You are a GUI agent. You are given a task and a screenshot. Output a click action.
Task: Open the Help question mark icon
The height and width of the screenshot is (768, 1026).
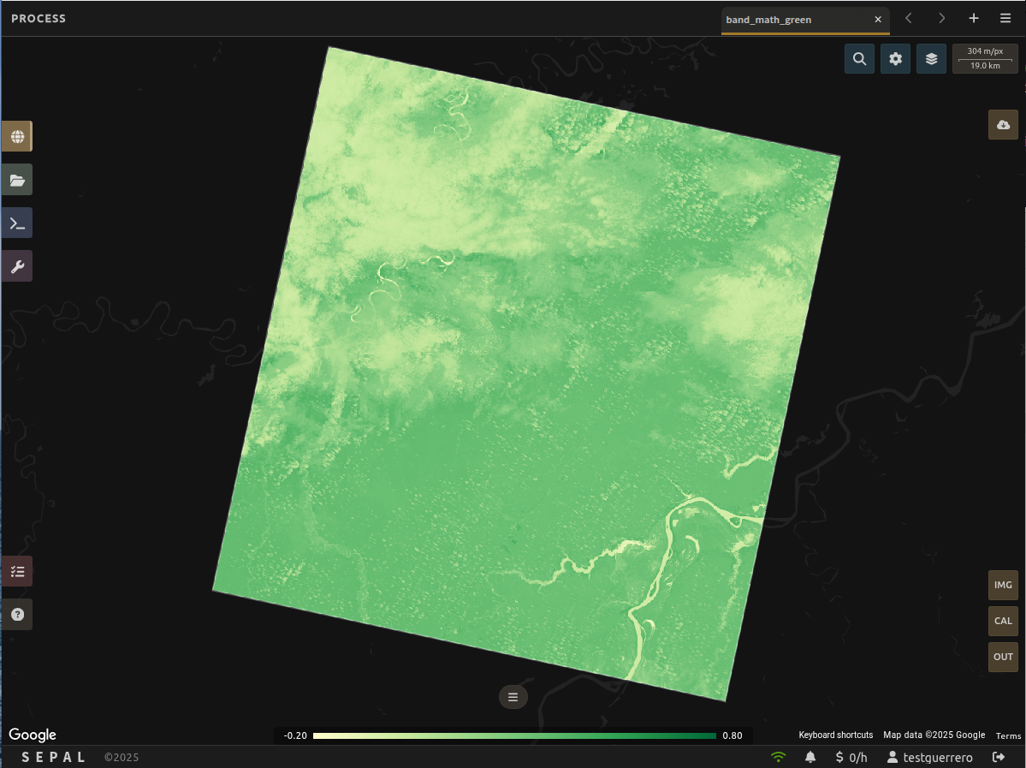[17, 615]
